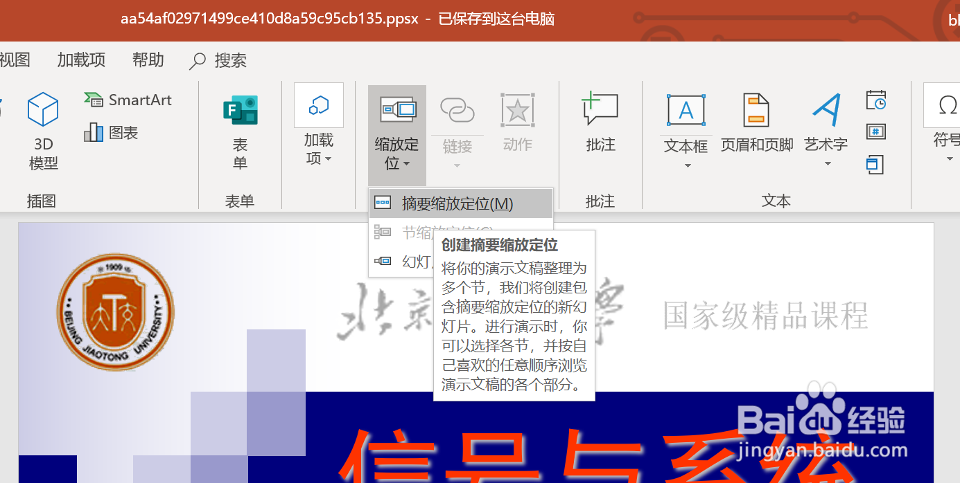Open the 帮助 ribbon tab
Screen dimensions: 960x483
point(148,60)
